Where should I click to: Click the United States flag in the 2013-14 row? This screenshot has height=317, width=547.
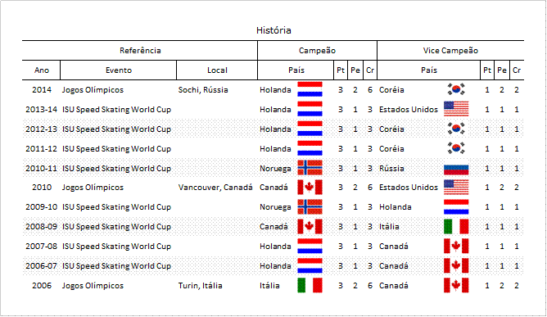pyautogui.click(x=456, y=109)
